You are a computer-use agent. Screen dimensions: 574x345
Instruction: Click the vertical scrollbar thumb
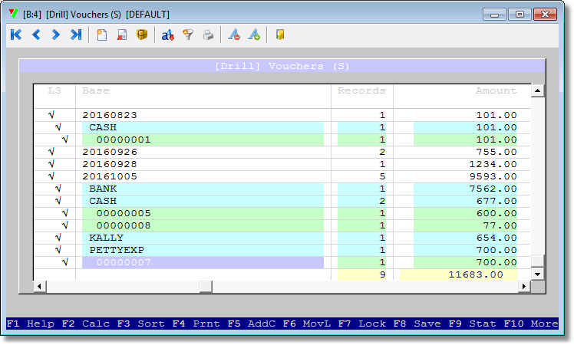point(537,261)
